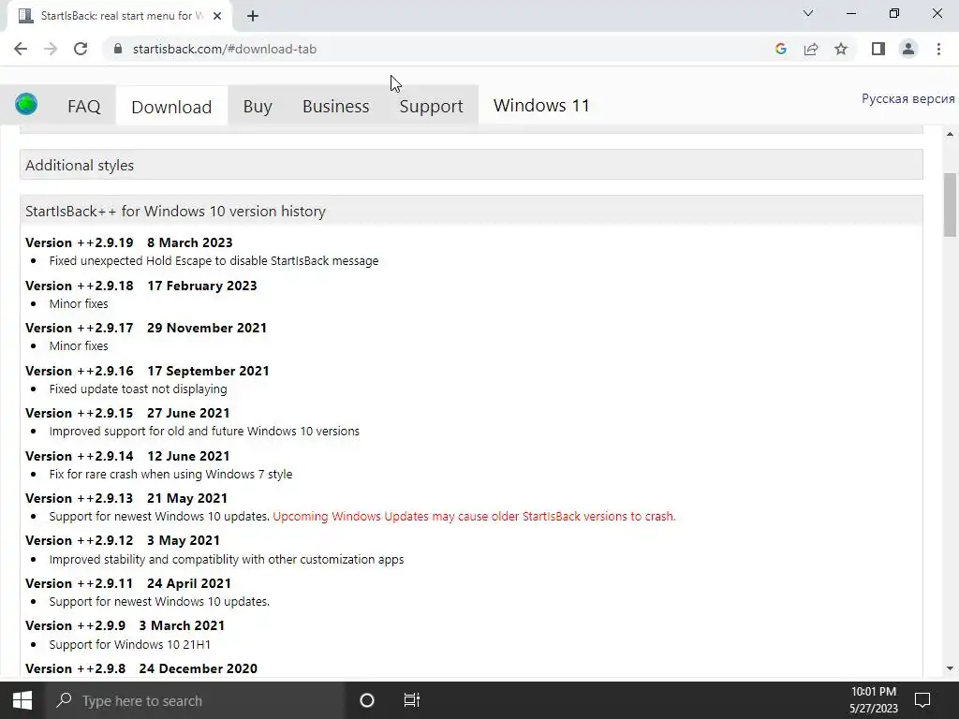Select the Download tab
959x719 pixels.
pyautogui.click(x=171, y=107)
